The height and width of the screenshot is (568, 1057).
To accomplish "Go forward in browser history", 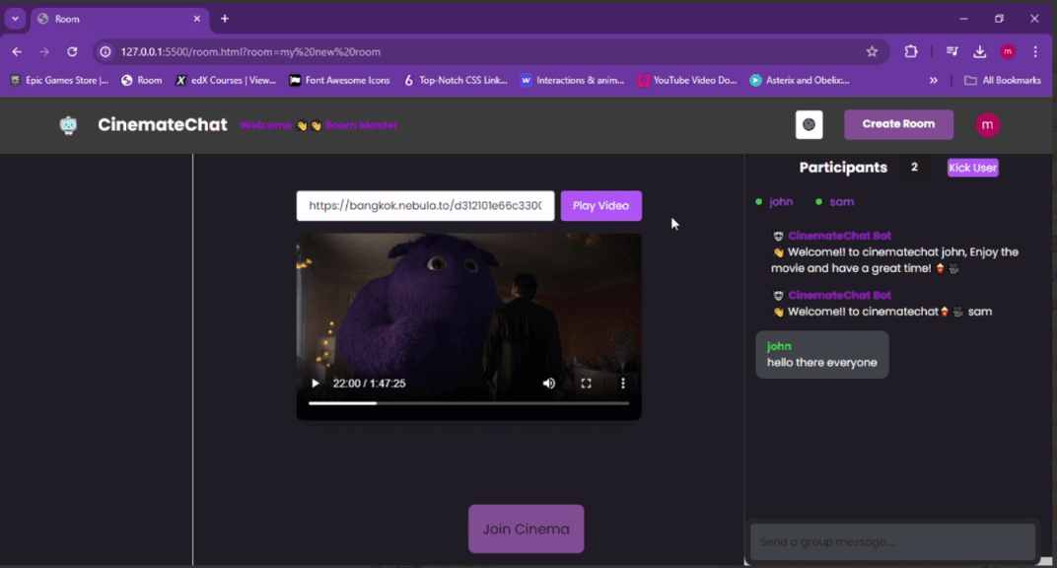I will point(44,52).
